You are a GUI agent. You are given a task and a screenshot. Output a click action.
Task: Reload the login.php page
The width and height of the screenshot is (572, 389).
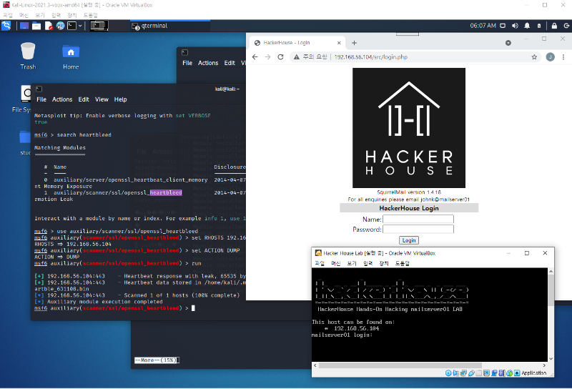[280, 57]
